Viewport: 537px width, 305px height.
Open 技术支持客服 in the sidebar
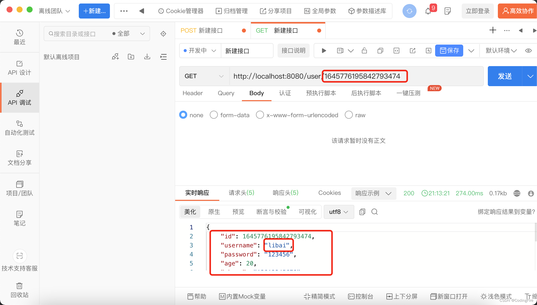(20, 261)
